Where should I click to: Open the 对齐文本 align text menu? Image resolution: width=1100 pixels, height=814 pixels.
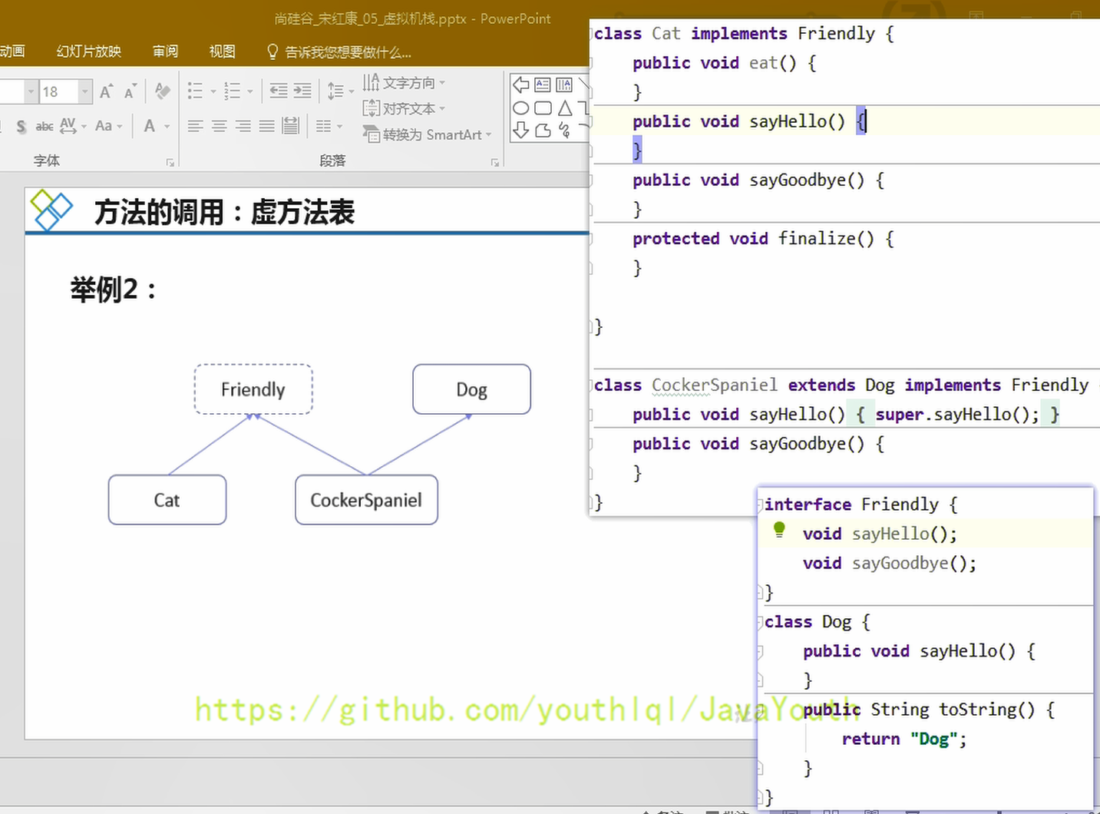tap(405, 108)
